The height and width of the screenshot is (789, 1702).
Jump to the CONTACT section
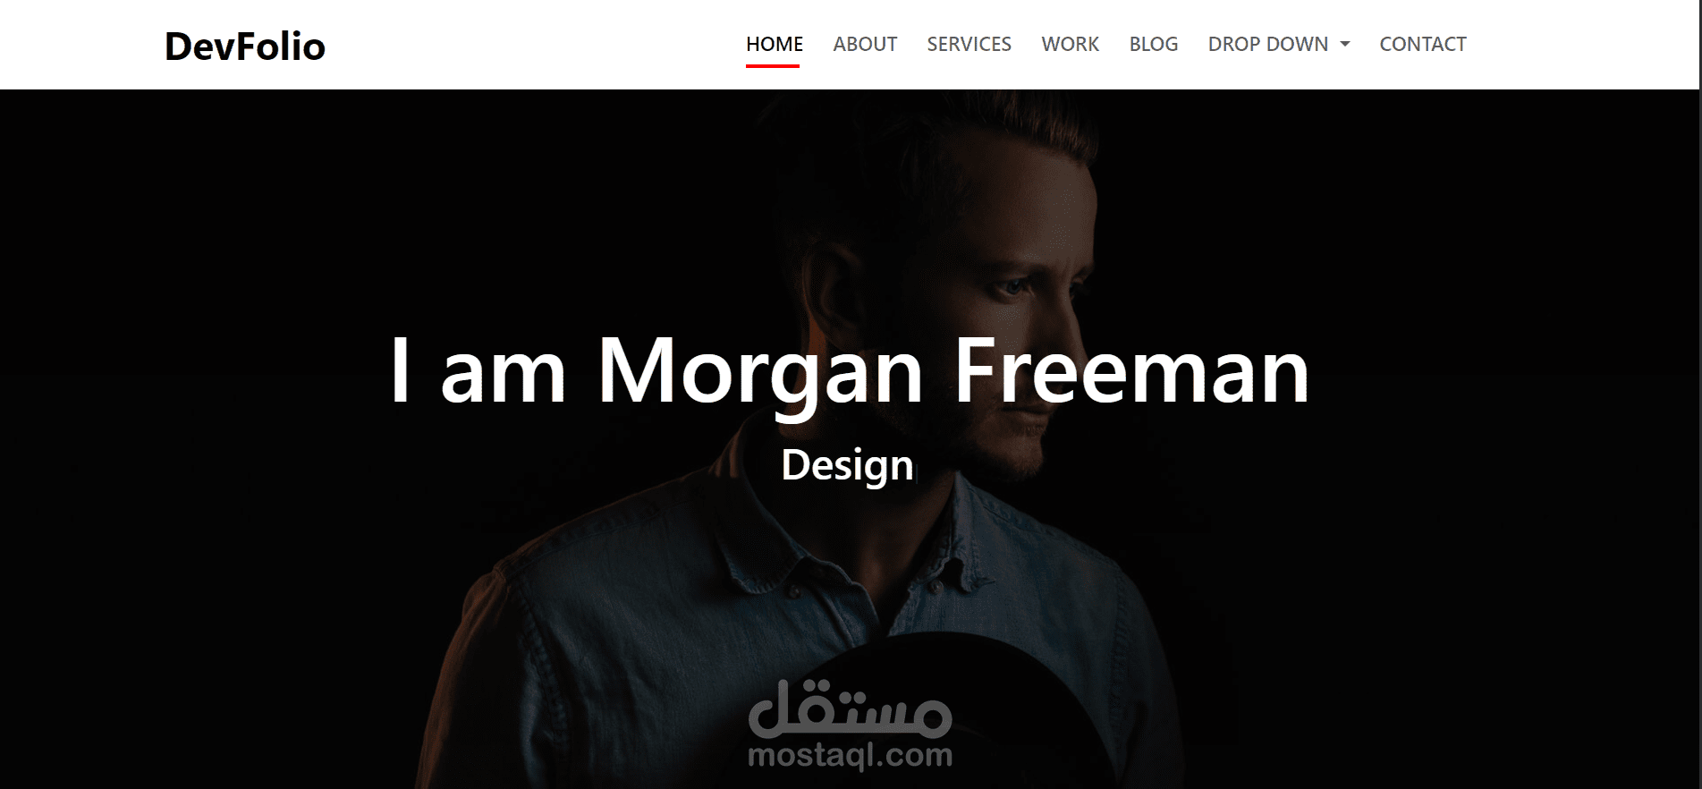point(1422,44)
